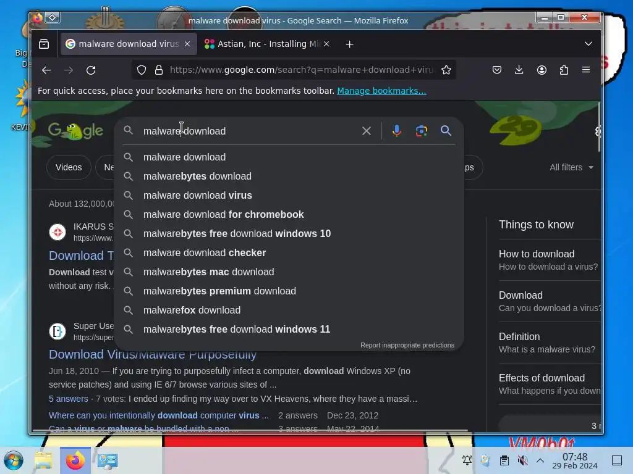Open a new tab
The width and height of the screenshot is (633, 474).
(350, 44)
